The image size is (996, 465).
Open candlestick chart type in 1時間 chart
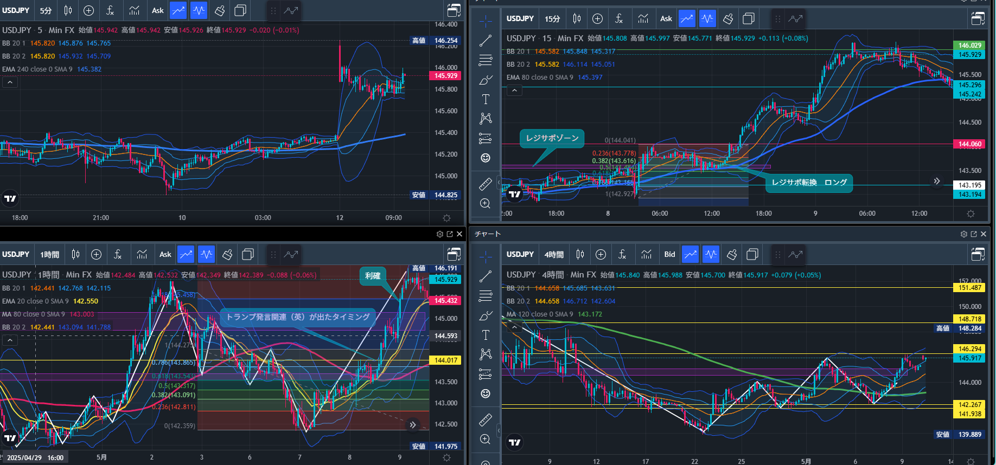coord(75,254)
